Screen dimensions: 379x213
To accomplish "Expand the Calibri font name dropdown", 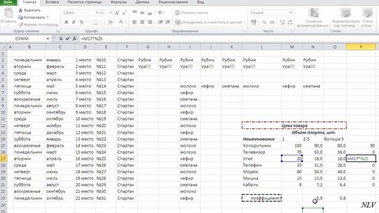I will (97, 13).
